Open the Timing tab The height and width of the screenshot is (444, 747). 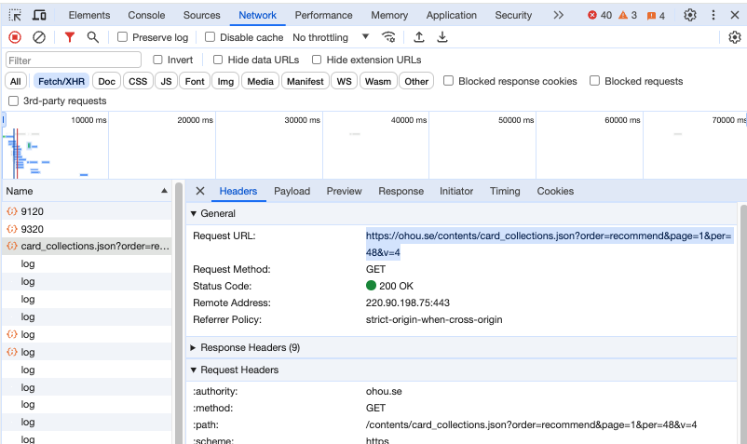(505, 191)
